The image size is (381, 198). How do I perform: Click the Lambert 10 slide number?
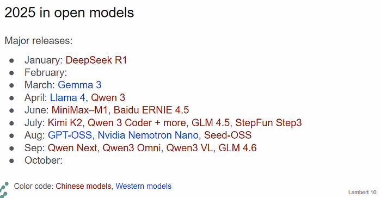[362, 192]
